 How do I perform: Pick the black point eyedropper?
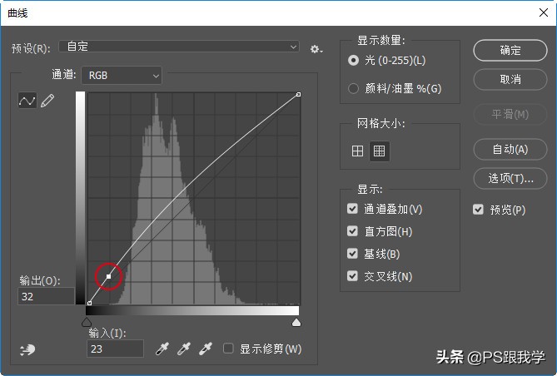coord(162,349)
